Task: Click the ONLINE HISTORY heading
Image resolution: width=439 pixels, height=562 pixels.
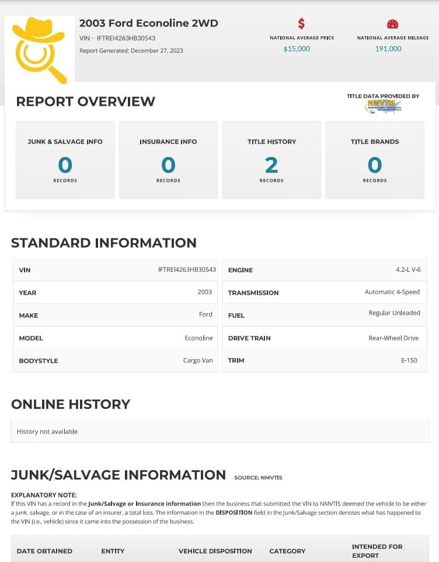Action: (71, 404)
